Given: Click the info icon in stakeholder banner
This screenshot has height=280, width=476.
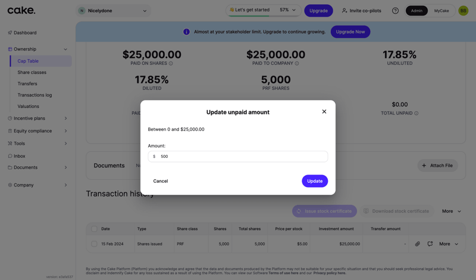Looking at the screenshot, I should (x=186, y=32).
